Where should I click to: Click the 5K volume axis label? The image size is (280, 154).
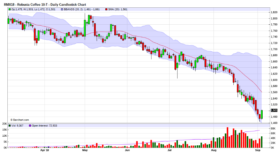[5, 142]
